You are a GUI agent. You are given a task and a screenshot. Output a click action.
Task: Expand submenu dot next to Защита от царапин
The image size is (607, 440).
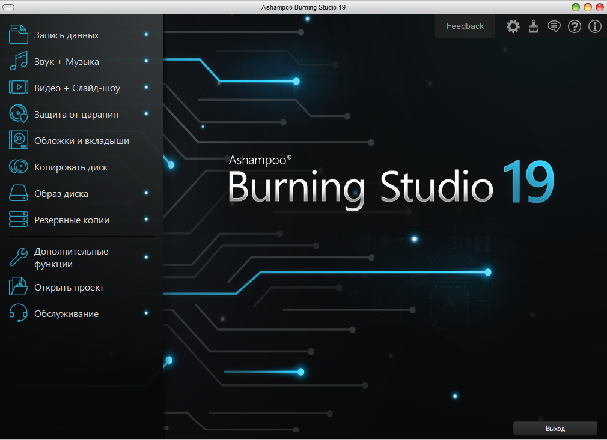pyautogui.click(x=146, y=113)
